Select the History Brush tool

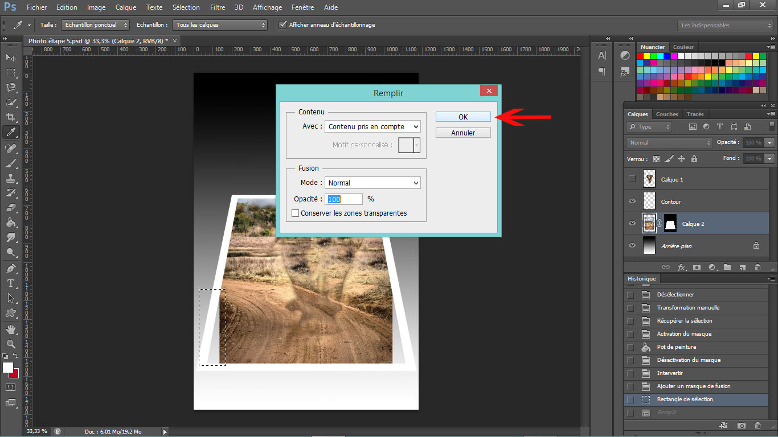[11, 193]
